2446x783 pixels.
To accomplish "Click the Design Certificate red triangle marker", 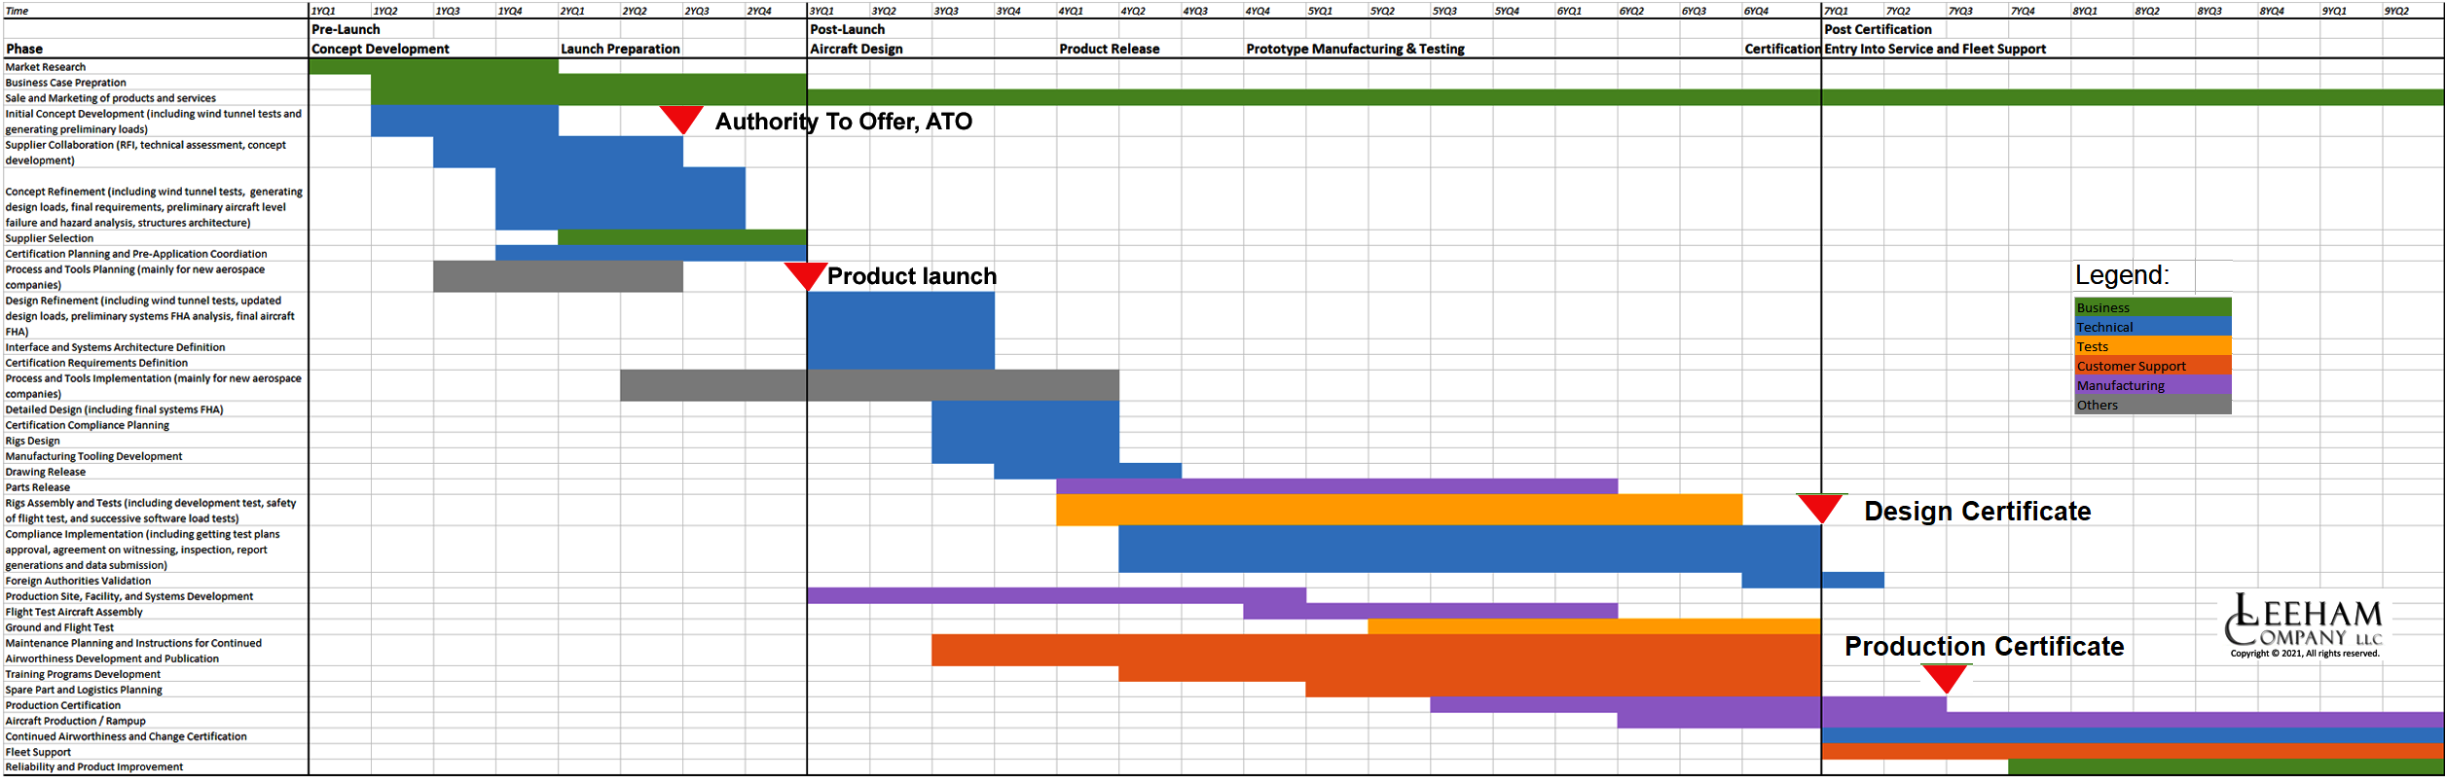I will [x=1820, y=508].
